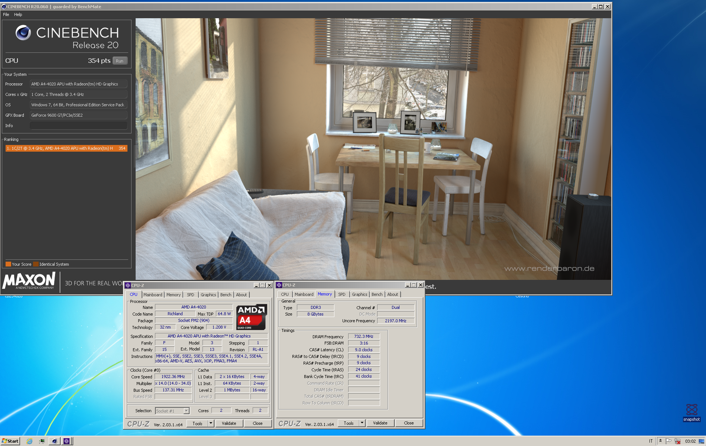Open the snapshot desktop icon
This screenshot has height=446, width=706.
691,412
